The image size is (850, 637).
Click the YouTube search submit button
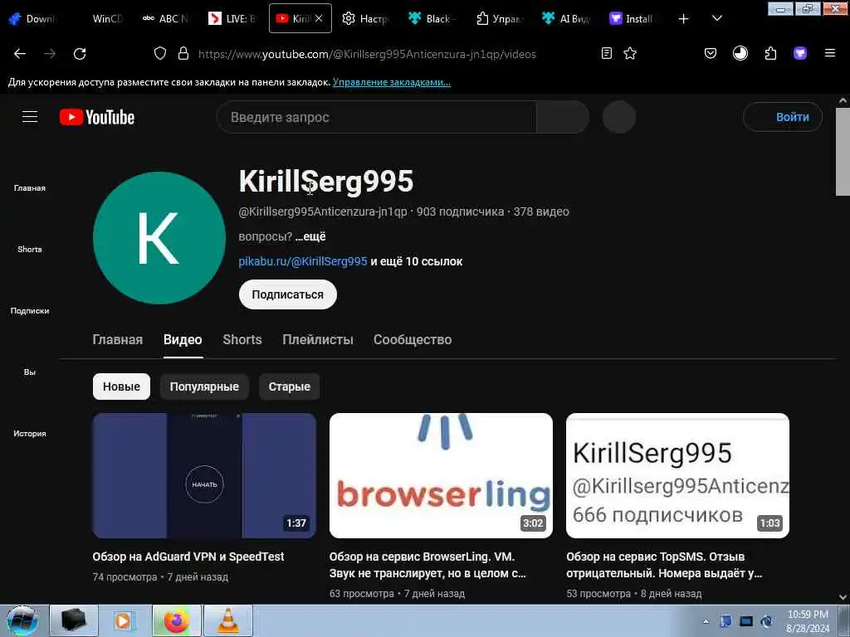click(563, 117)
